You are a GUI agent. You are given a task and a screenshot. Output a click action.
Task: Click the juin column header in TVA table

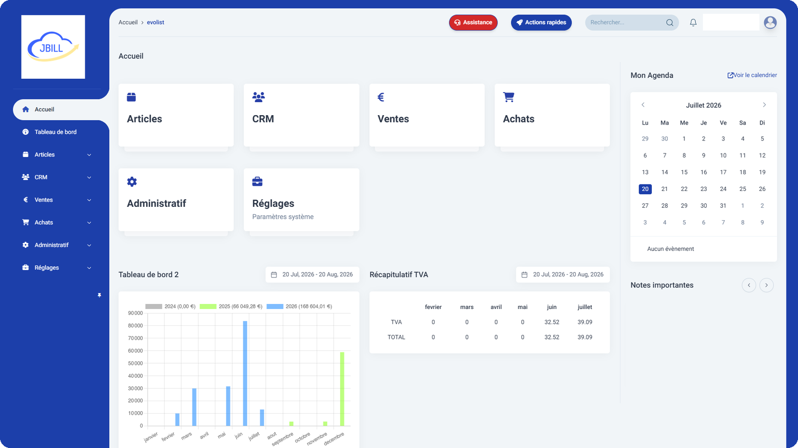[x=552, y=307]
